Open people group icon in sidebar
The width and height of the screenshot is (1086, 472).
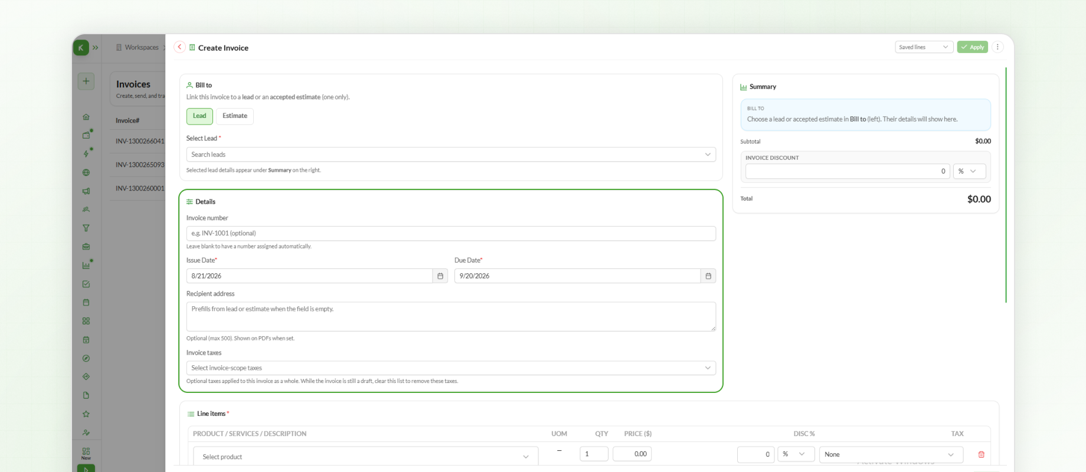click(x=86, y=209)
